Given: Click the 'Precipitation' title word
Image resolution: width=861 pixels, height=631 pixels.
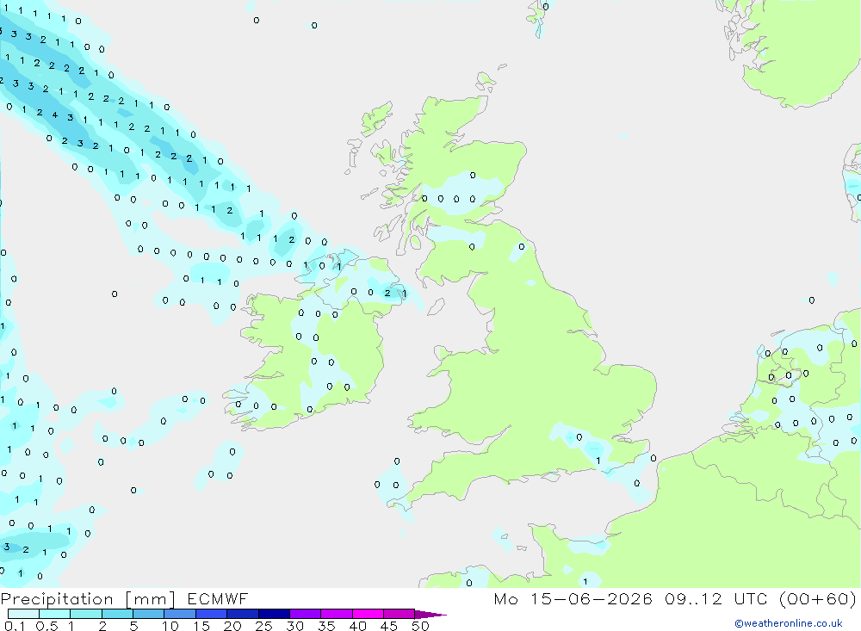Looking at the screenshot, I should point(57,599).
